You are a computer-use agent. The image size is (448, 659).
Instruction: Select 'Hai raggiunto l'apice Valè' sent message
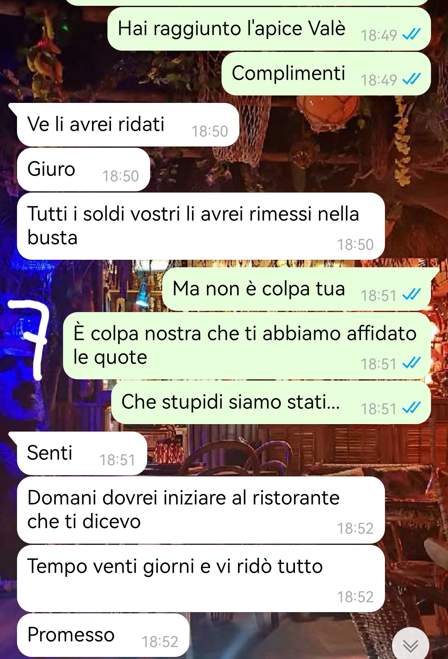click(x=269, y=29)
